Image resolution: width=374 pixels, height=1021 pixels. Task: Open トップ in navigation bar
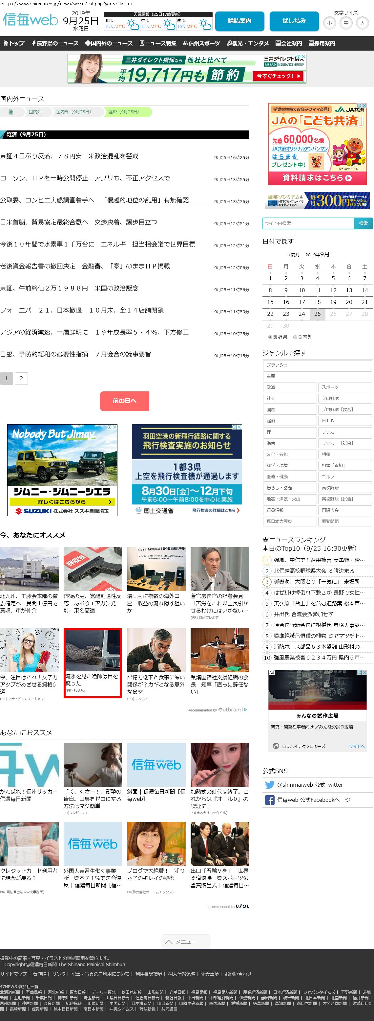14,43
